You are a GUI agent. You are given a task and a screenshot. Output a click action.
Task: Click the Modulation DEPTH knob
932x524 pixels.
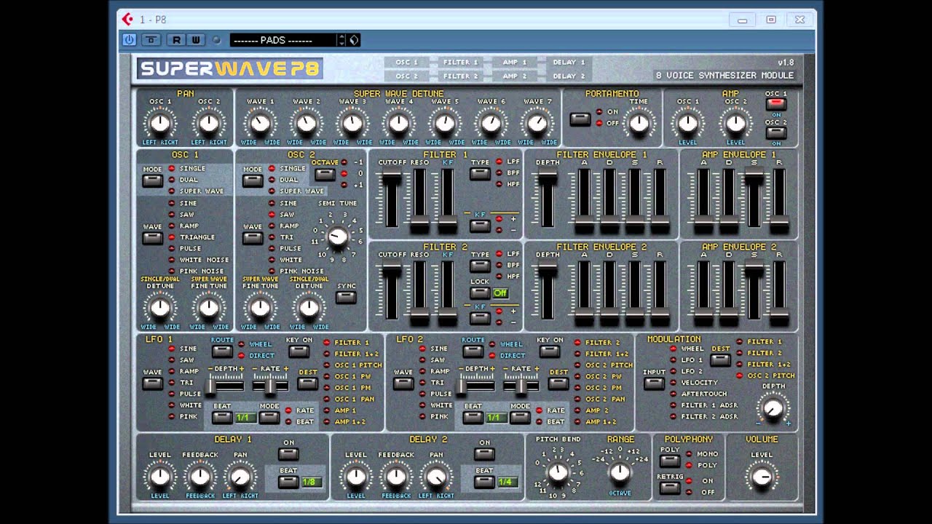coord(773,407)
